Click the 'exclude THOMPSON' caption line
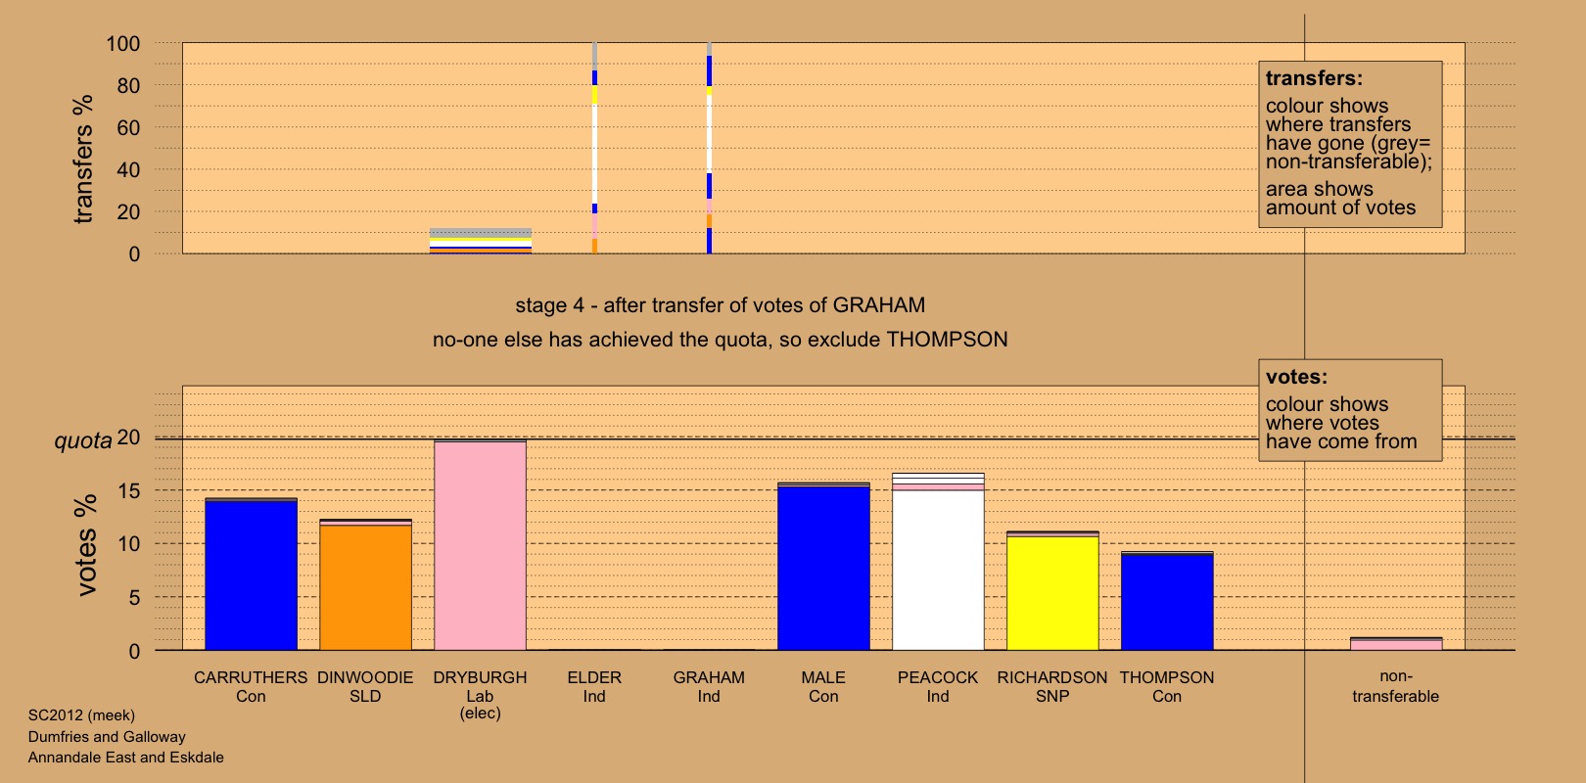This screenshot has height=783, width=1586. [x=720, y=340]
